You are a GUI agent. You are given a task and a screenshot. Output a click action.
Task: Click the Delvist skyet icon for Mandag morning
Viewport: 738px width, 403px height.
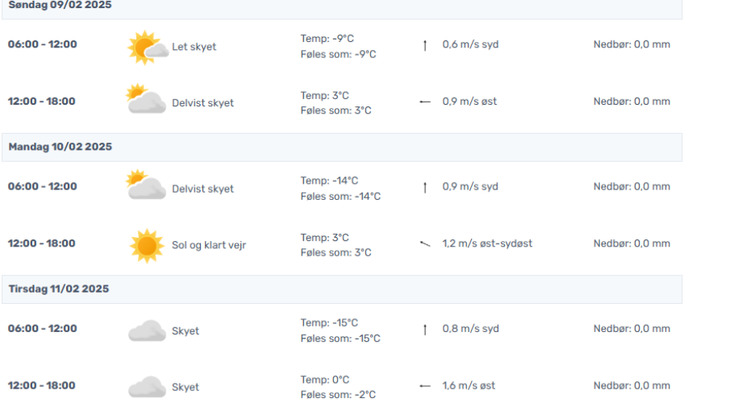click(146, 185)
